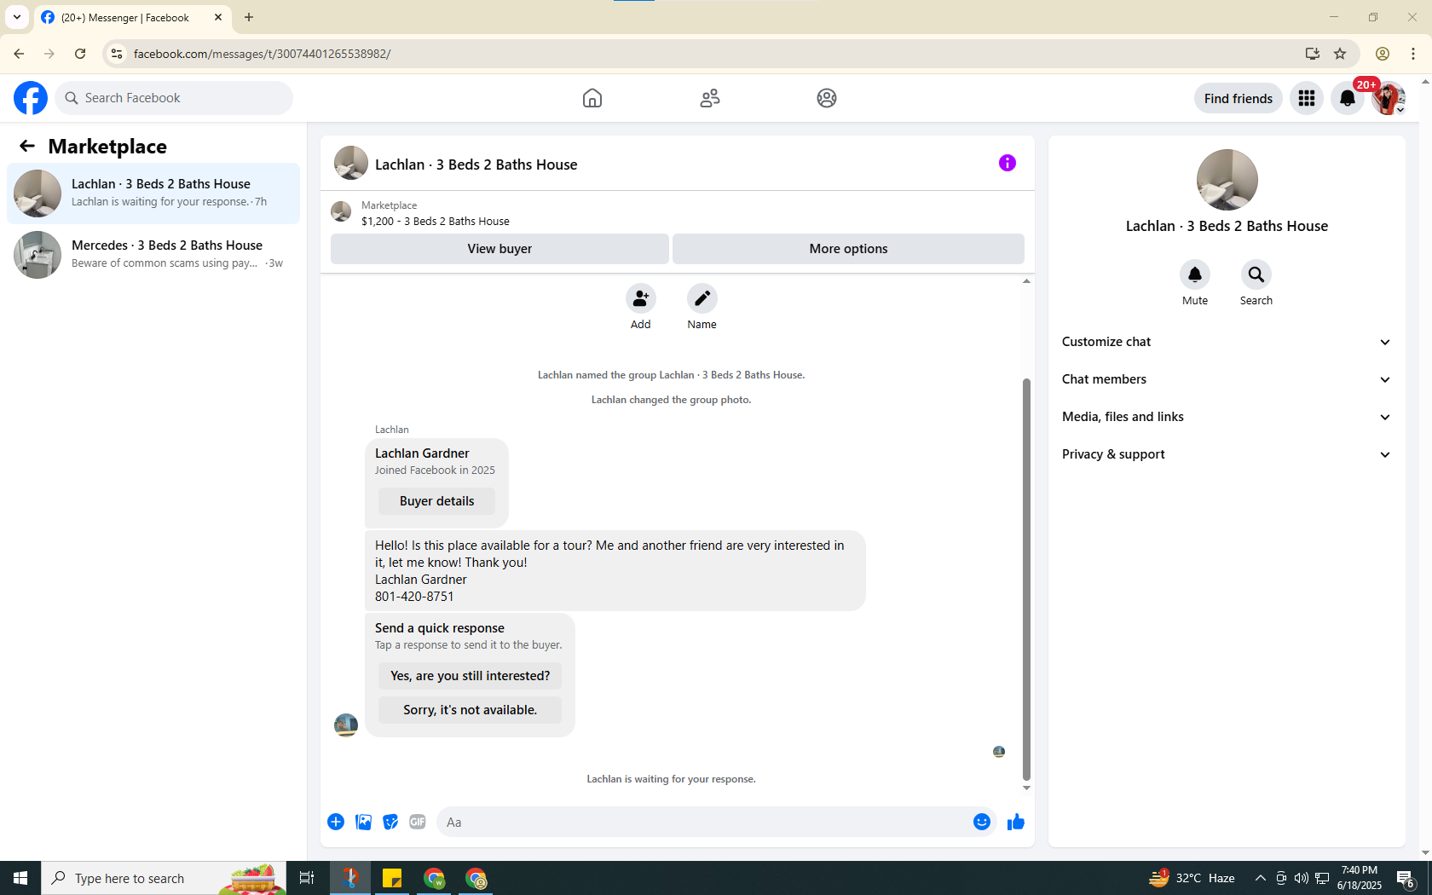Screen dimensions: 1432x895
Task: Expand Privacy & support section
Action: tap(1227, 454)
